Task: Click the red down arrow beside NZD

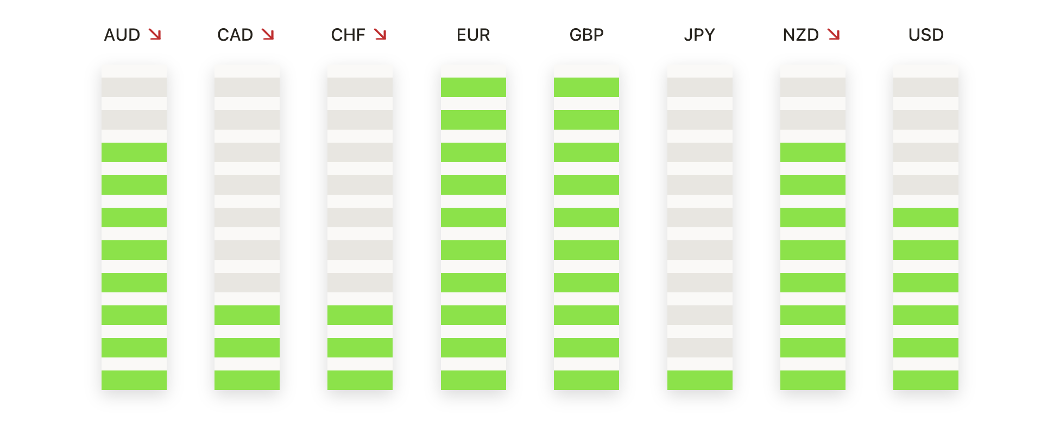Action: pyautogui.click(x=834, y=35)
